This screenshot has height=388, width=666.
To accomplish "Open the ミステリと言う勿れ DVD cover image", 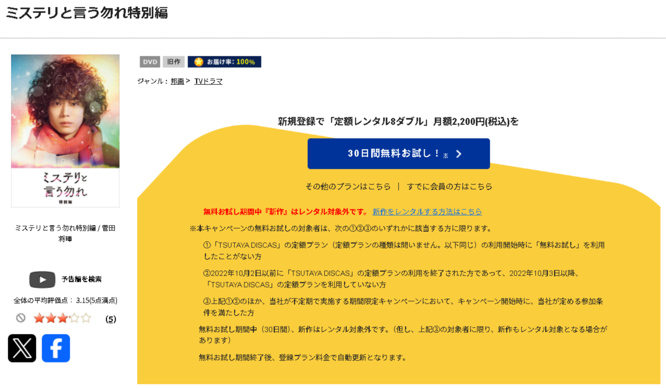I will [65, 131].
